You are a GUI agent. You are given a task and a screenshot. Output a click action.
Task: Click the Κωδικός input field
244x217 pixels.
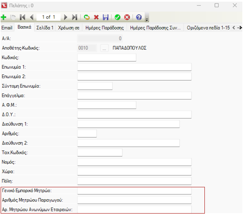(x=107, y=58)
